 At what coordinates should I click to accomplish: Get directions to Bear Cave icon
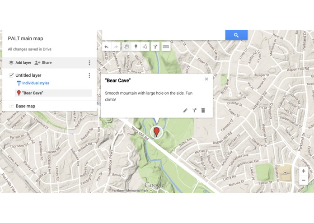(x=194, y=111)
